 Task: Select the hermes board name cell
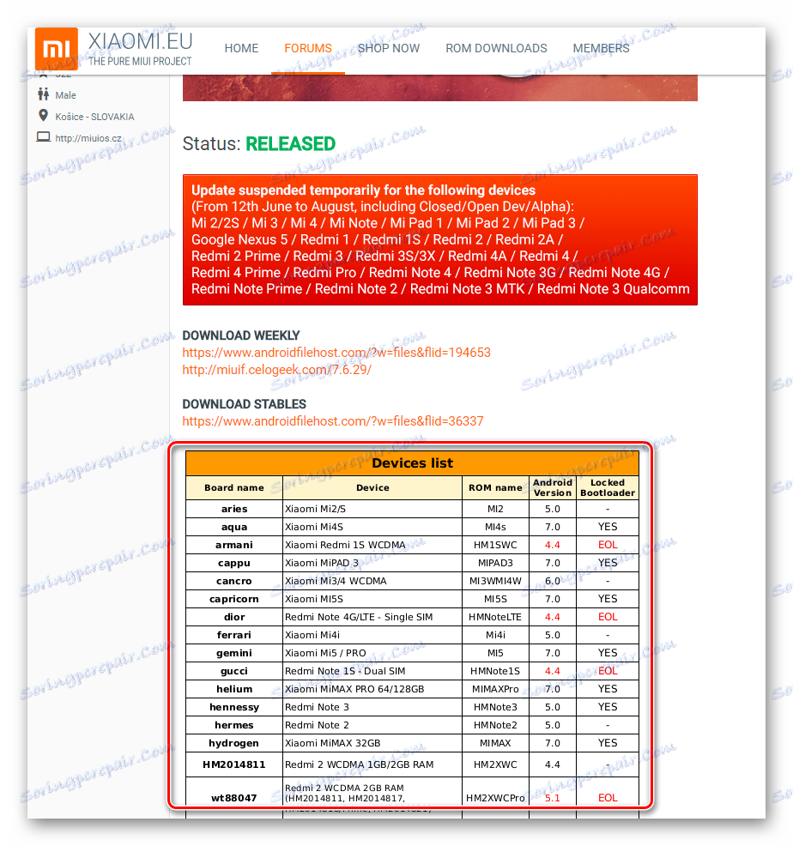click(x=233, y=725)
